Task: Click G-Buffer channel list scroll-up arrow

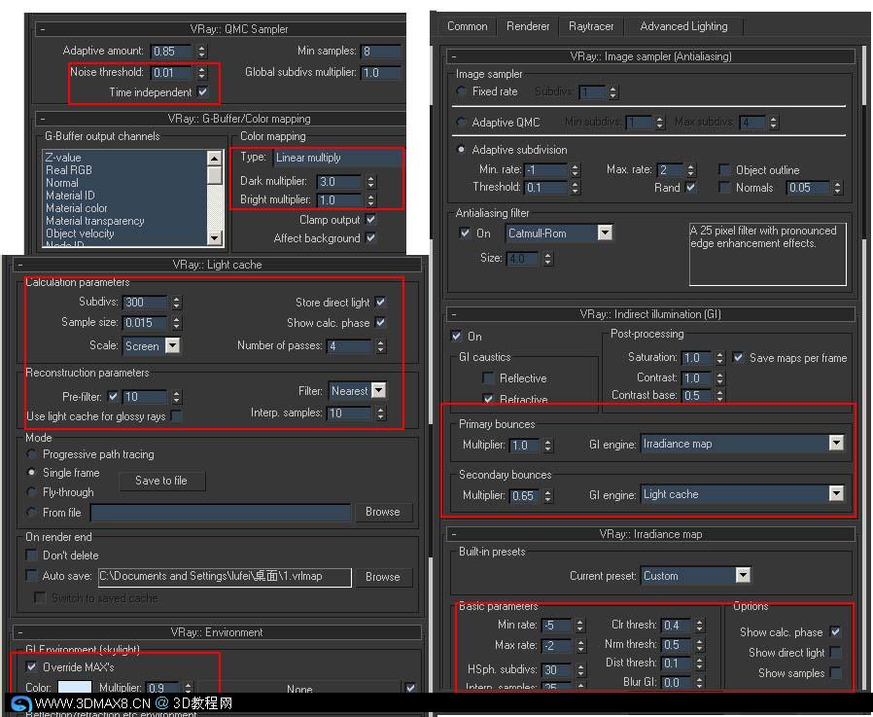Action: (x=214, y=159)
